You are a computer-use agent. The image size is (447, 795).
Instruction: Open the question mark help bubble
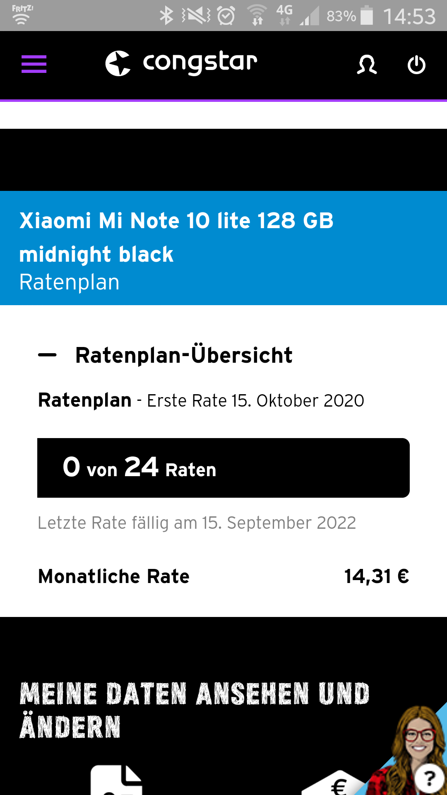coord(430,778)
